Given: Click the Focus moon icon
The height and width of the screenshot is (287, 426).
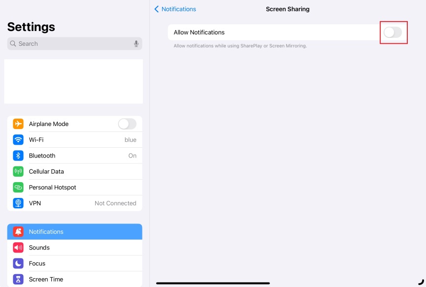Looking at the screenshot, I should click(x=18, y=263).
